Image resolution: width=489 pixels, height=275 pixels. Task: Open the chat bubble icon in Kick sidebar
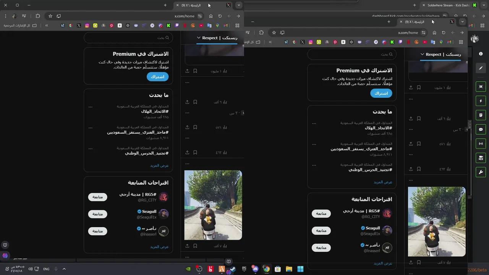pos(481,129)
